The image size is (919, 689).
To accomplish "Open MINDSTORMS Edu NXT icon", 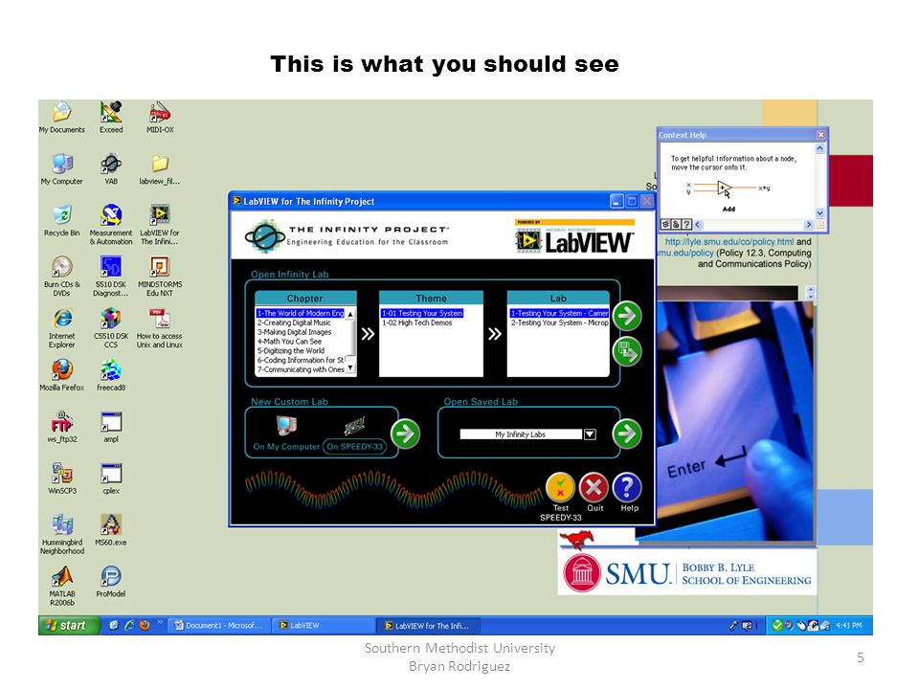I will pyautogui.click(x=160, y=276).
